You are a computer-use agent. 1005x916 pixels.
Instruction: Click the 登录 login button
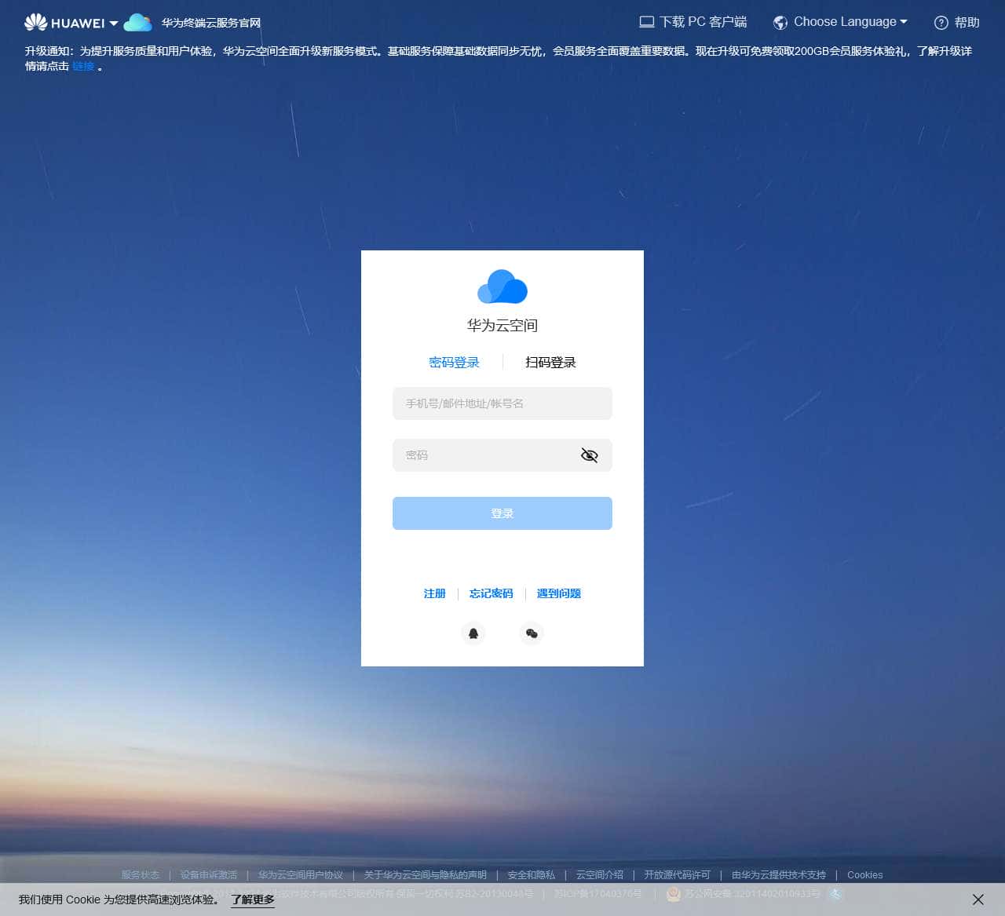(502, 513)
